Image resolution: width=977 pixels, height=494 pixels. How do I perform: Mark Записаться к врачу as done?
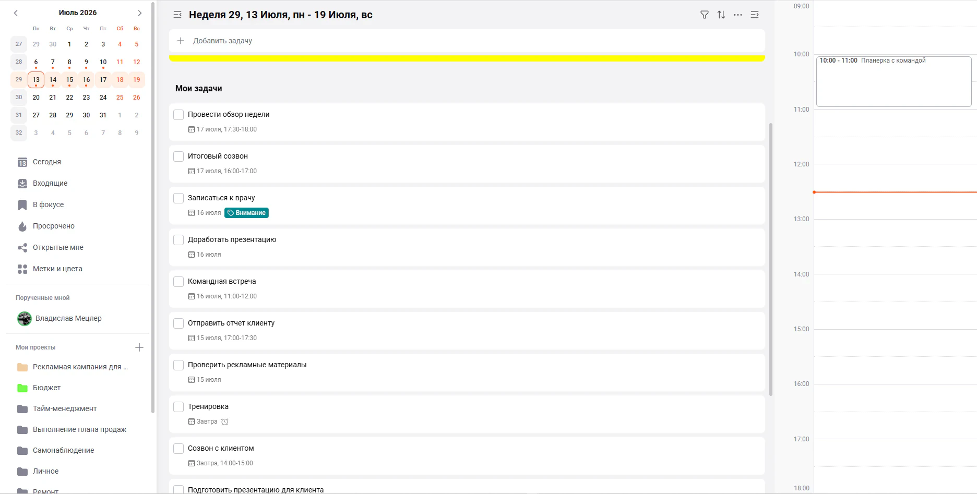[x=178, y=198]
